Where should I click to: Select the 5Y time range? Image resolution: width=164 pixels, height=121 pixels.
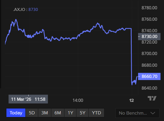click(x=83, y=113)
